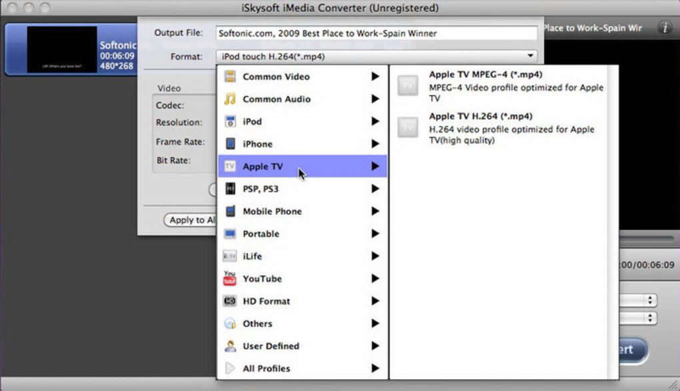Click the HD Format icon

pos(229,301)
